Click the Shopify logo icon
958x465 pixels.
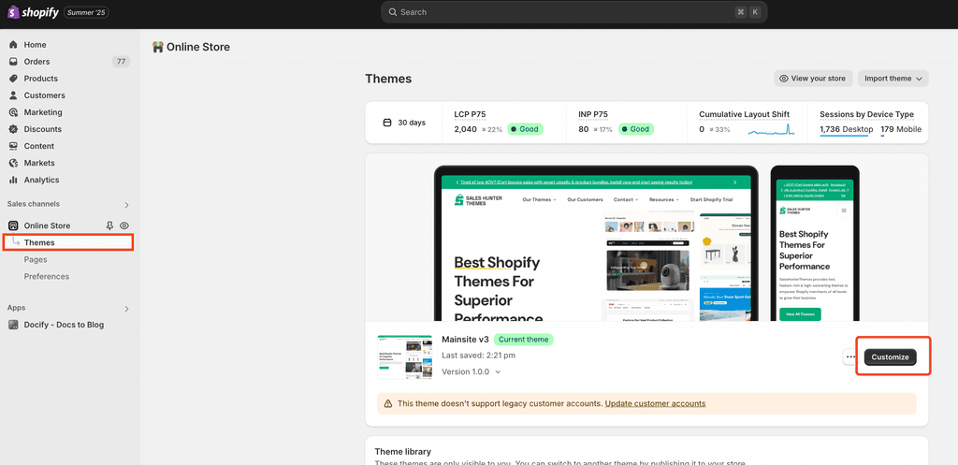[x=13, y=12]
